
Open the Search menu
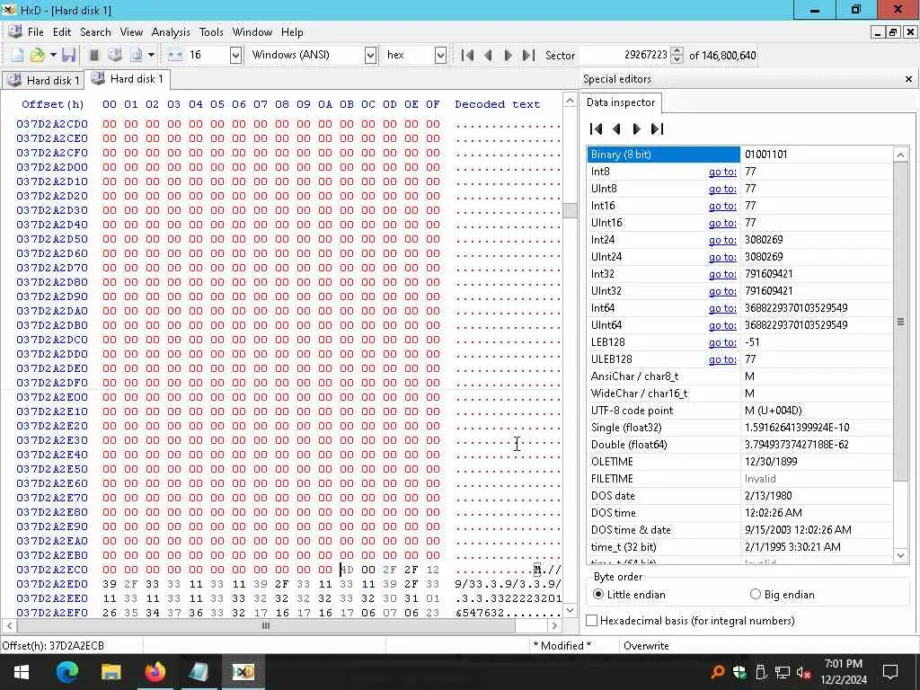[95, 32]
